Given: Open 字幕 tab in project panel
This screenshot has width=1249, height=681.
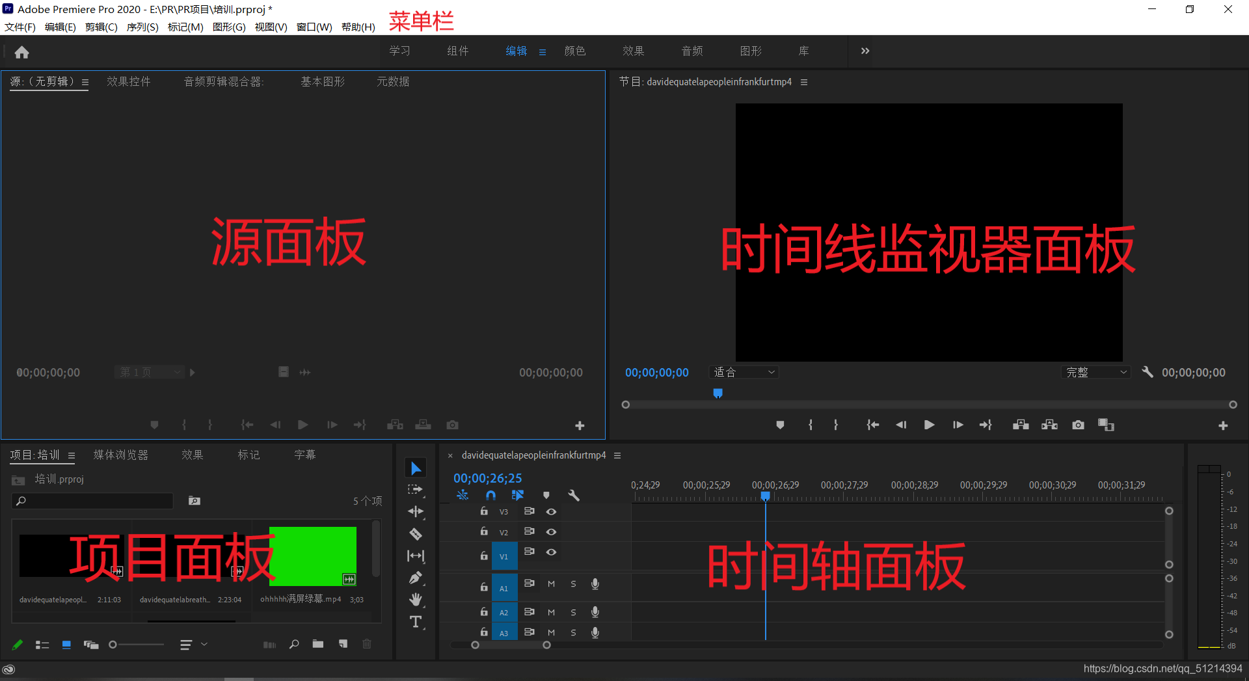Looking at the screenshot, I should pos(305,455).
